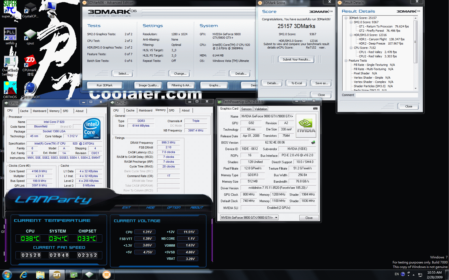Collapse the 3DMark Score tree node

point(346,18)
